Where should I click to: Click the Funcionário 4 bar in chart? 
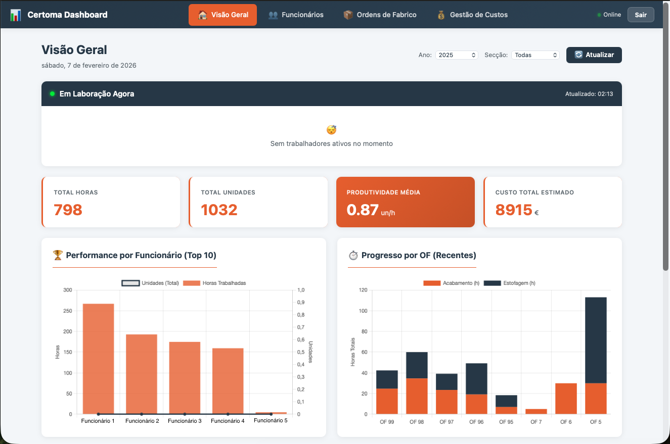click(228, 381)
